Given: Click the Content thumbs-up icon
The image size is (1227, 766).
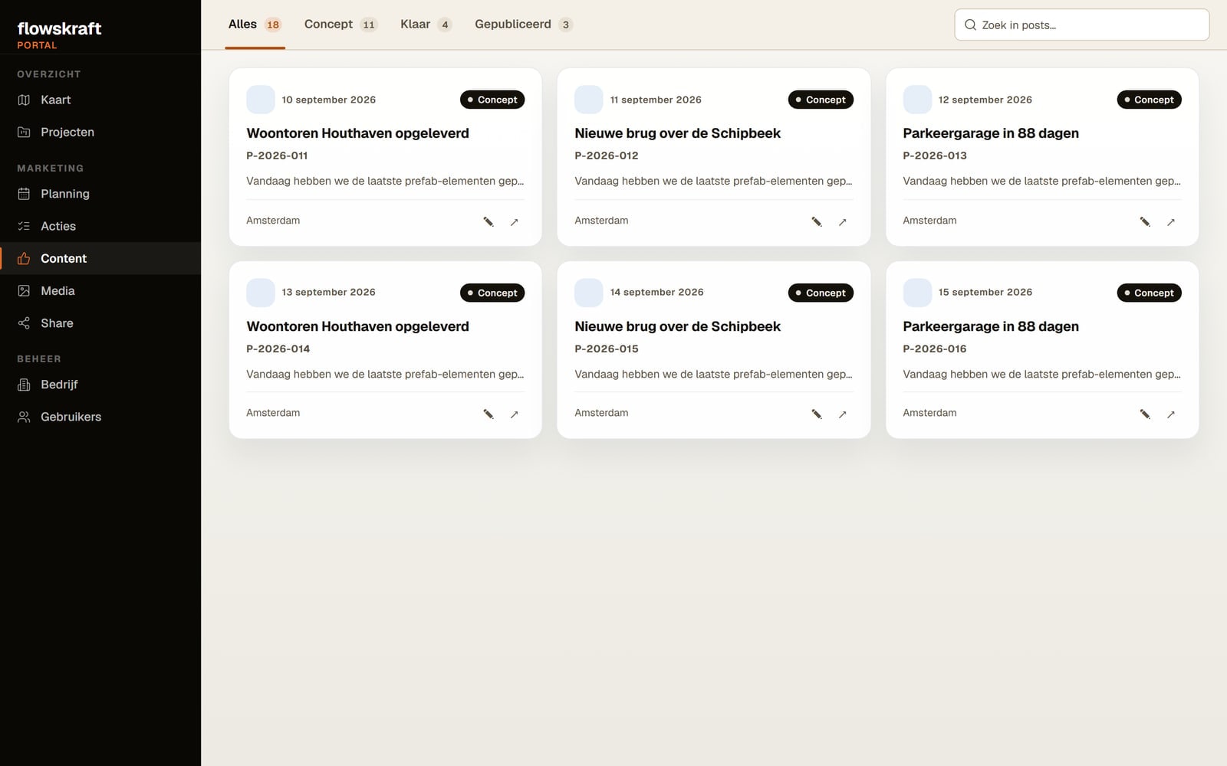Looking at the screenshot, I should click(x=24, y=258).
